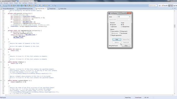Select the Backward direction radio button

coord(111,27)
